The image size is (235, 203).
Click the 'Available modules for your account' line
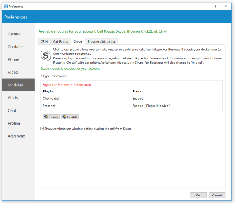pyautogui.click(x=103, y=31)
